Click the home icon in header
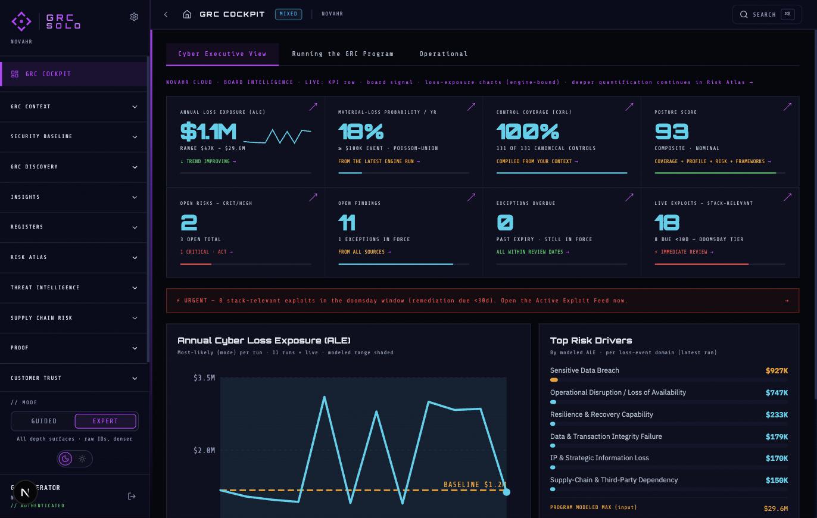The height and width of the screenshot is (518, 817). coord(187,14)
